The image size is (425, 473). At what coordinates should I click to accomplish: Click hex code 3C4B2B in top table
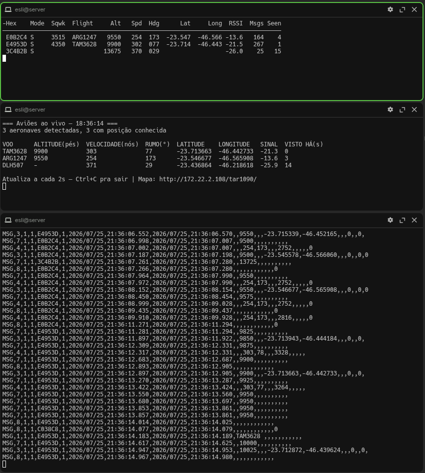click(x=16, y=51)
